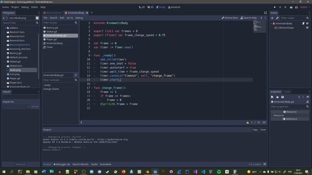Play the edited scene
The image size is (312, 175).
point(291,7)
